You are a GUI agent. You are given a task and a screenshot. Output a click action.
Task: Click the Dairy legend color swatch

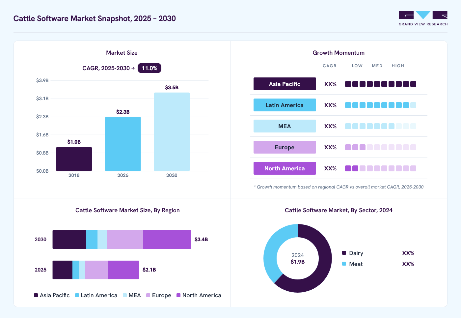[344, 253]
